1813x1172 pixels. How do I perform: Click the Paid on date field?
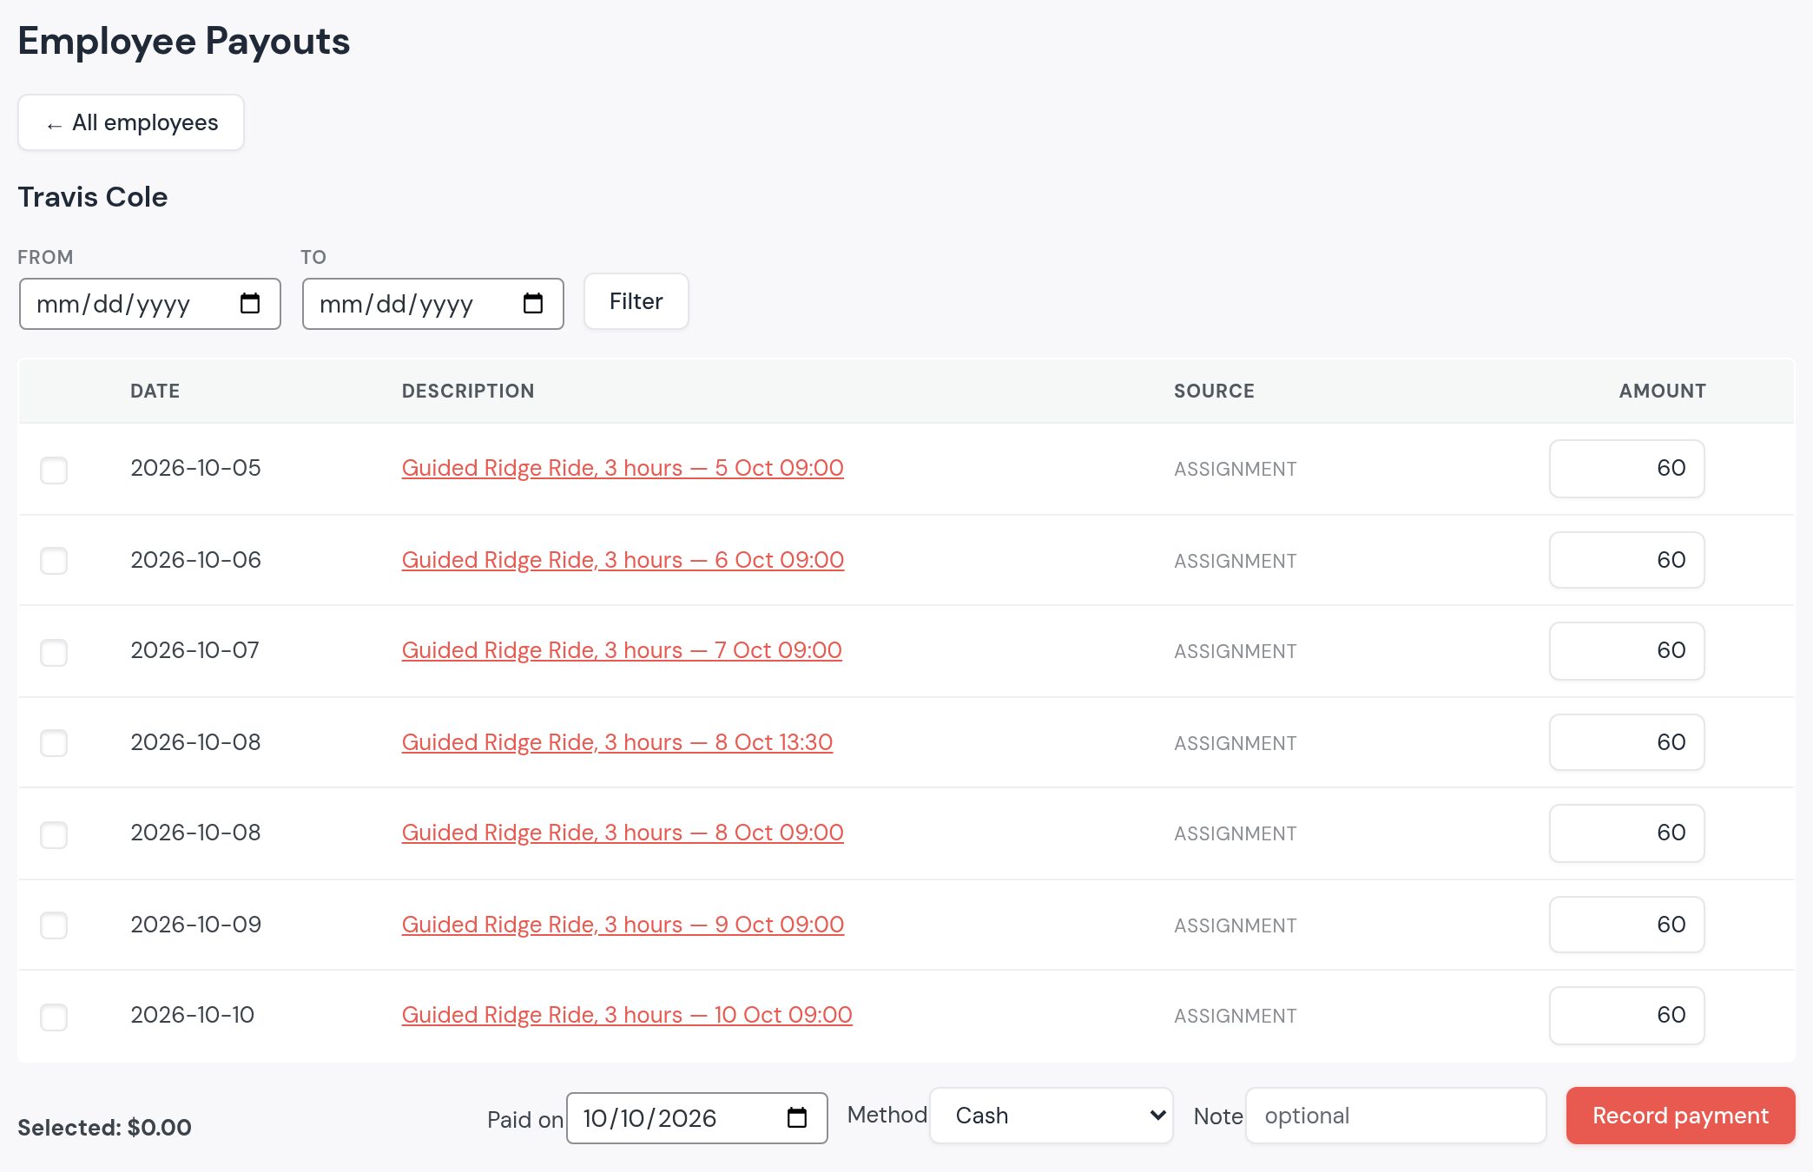pos(697,1118)
